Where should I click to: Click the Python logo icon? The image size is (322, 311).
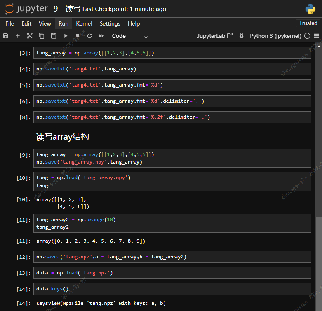pos(310,9)
